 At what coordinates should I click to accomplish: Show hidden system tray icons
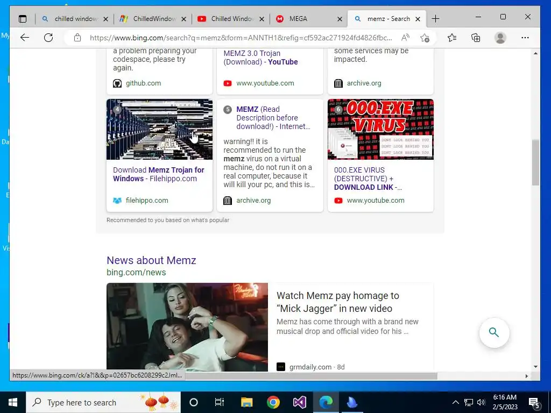455,402
